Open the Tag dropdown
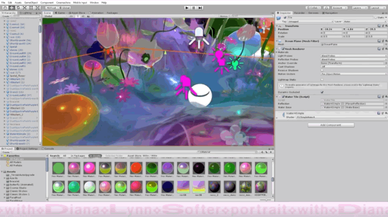Screen dimensions: 388x217 click(310, 22)
